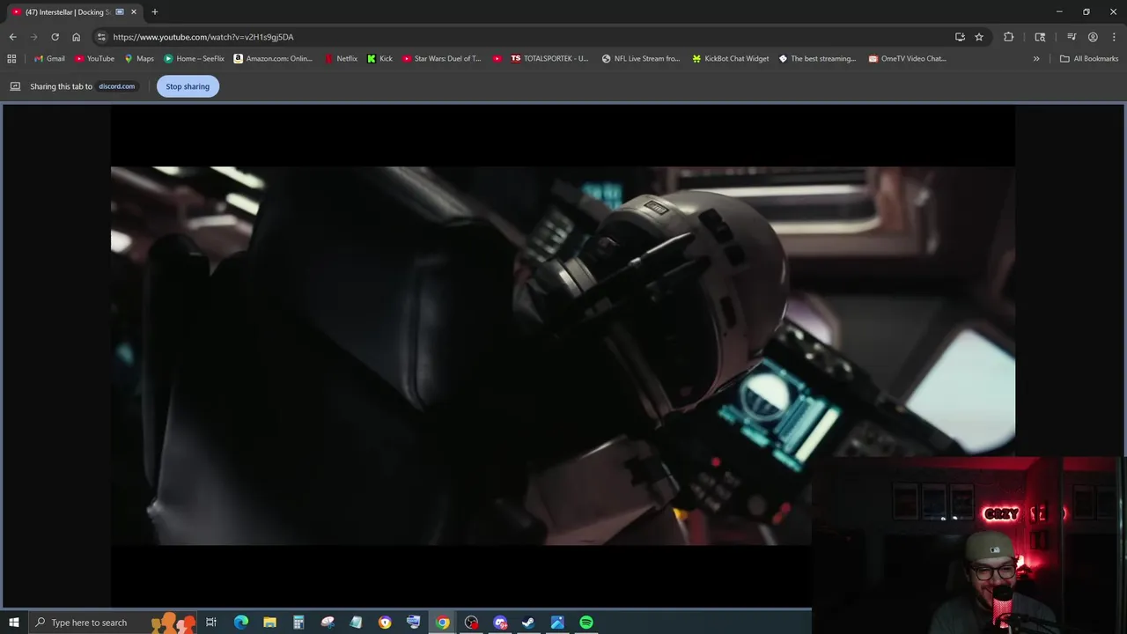The width and height of the screenshot is (1127, 634).
Task: Open Amazon.com bookmark
Action: click(x=273, y=59)
